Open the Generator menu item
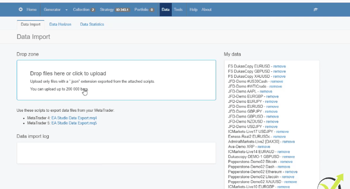The width and height of the screenshot is (350, 189). (52, 9)
